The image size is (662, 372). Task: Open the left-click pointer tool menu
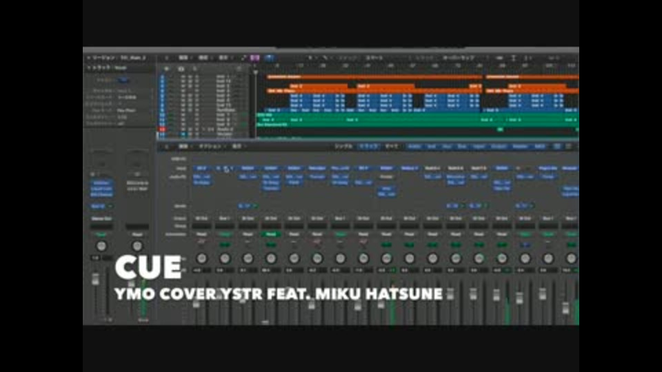[310, 57]
